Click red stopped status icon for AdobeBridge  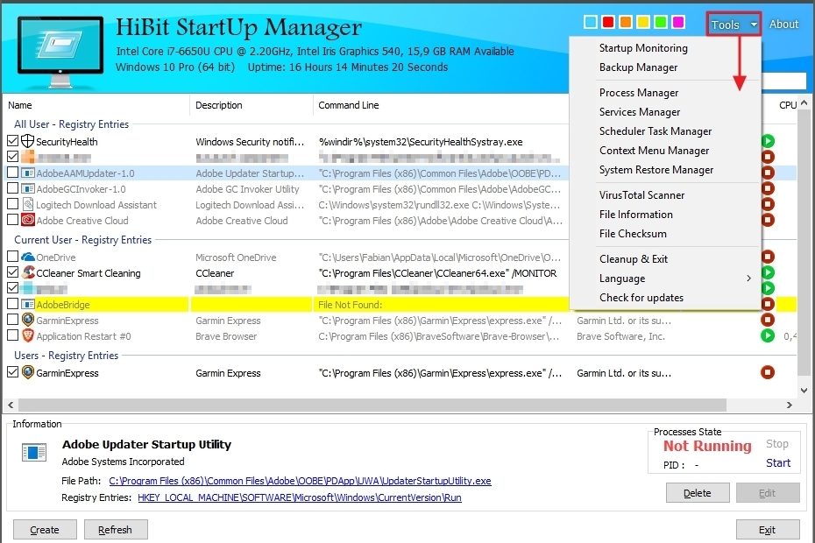coord(768,304)
